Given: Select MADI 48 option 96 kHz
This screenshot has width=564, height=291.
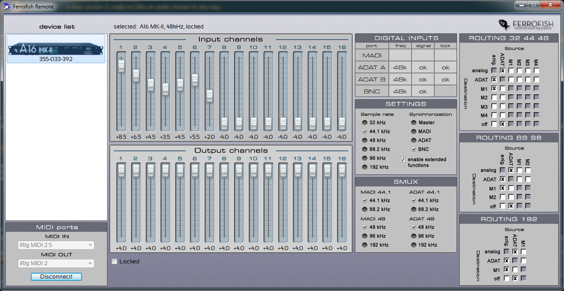Looking at the screenshot, I should tap(365, 236).
